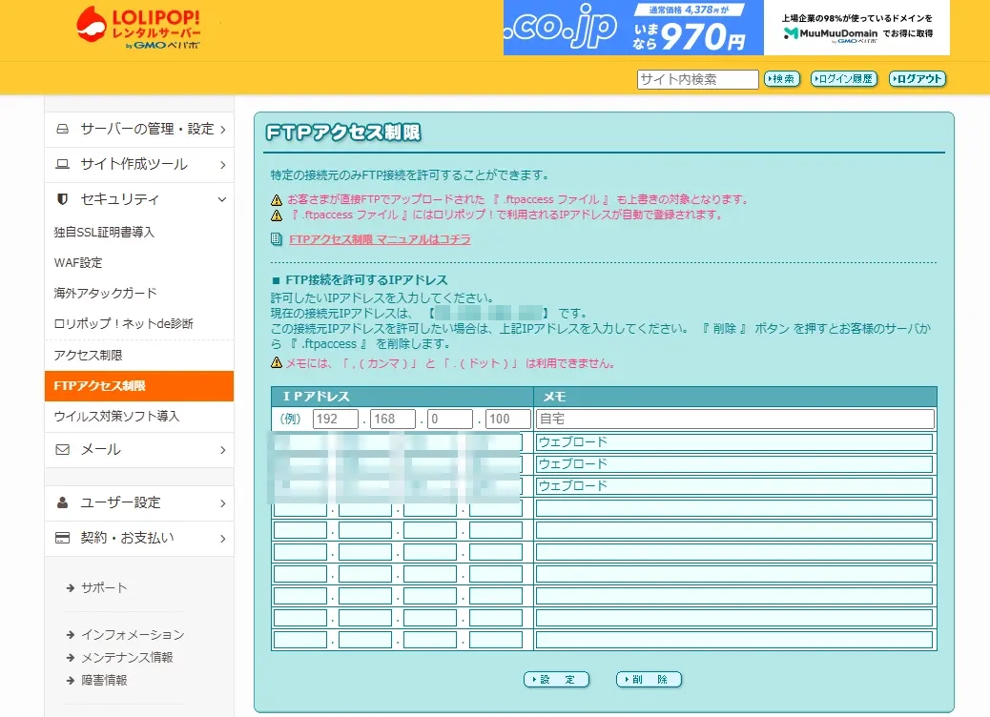Expand the サーバーの管理・設定 menu chevron
The height and width of the screenshot is (717, 990).
(222, 129)
